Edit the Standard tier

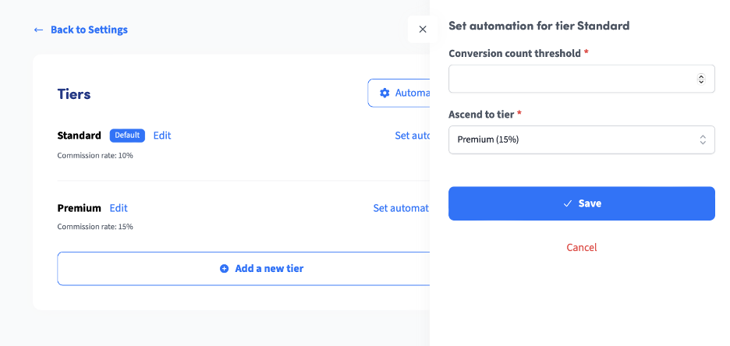tap(162, 136)
